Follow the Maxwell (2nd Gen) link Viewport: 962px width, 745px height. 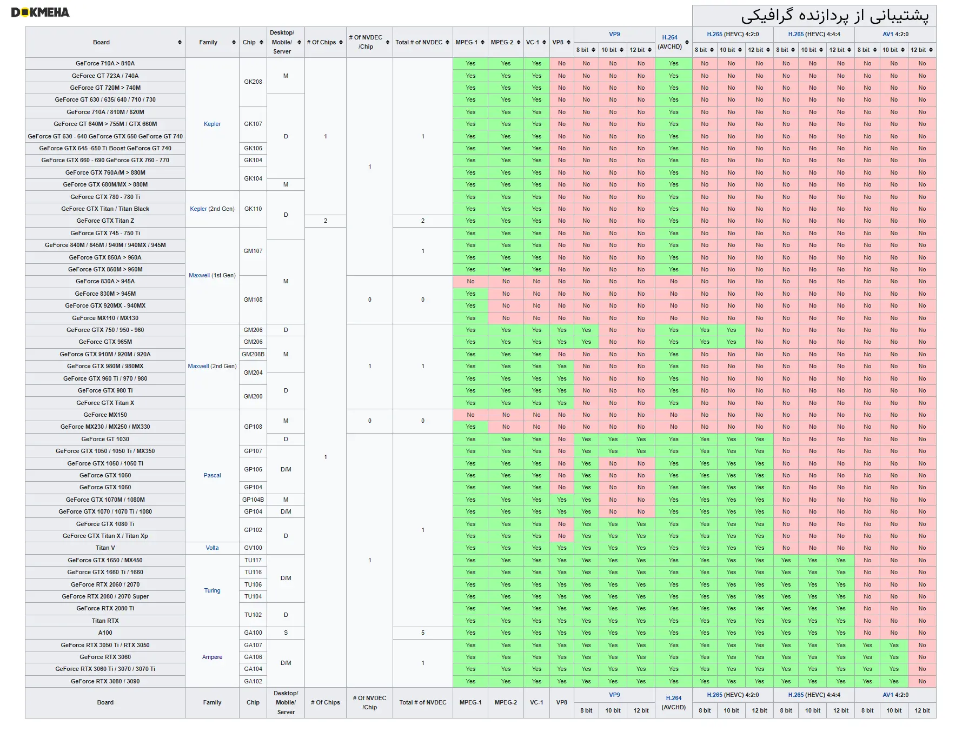coord(198,366)
